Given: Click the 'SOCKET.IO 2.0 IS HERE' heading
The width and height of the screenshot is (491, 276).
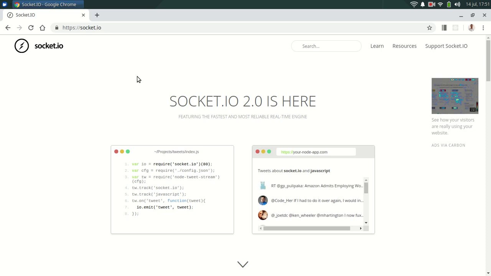Looking at the screenshot, I should pyautogui.click(x=243, y=101).
